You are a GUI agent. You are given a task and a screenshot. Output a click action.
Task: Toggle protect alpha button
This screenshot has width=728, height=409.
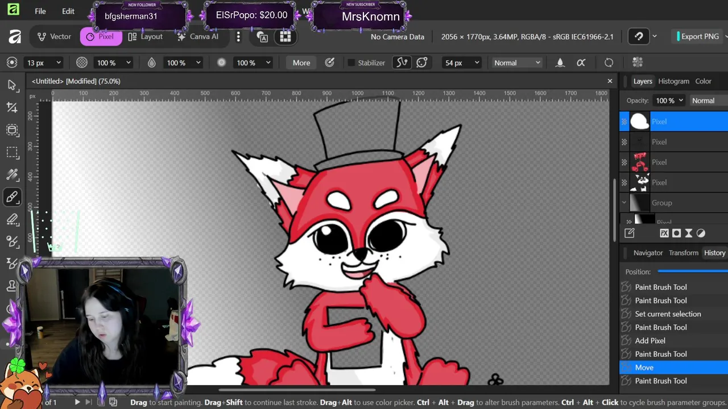(x=581, y=63)
